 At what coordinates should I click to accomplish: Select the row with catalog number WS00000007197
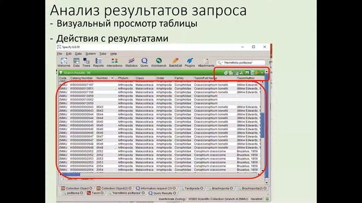[160, 85]
